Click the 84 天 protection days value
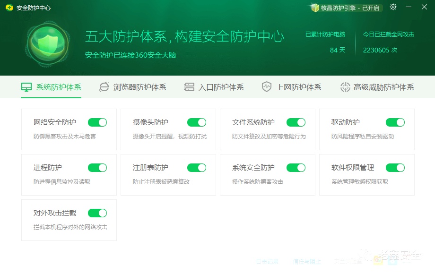The width and height of the screenshot is (435, 274). click(337, 50)
